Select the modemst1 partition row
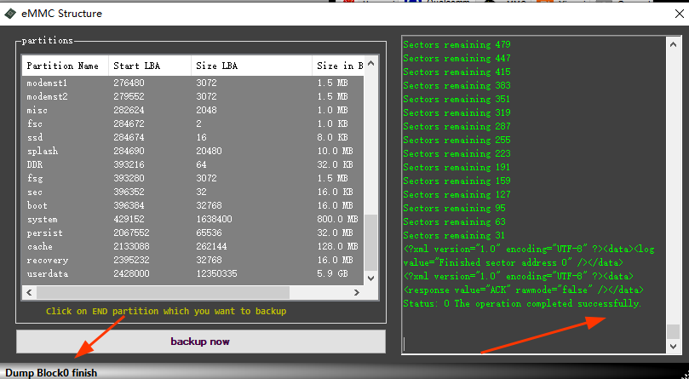This screenshot has height=379, width=689. pos(192,83)
